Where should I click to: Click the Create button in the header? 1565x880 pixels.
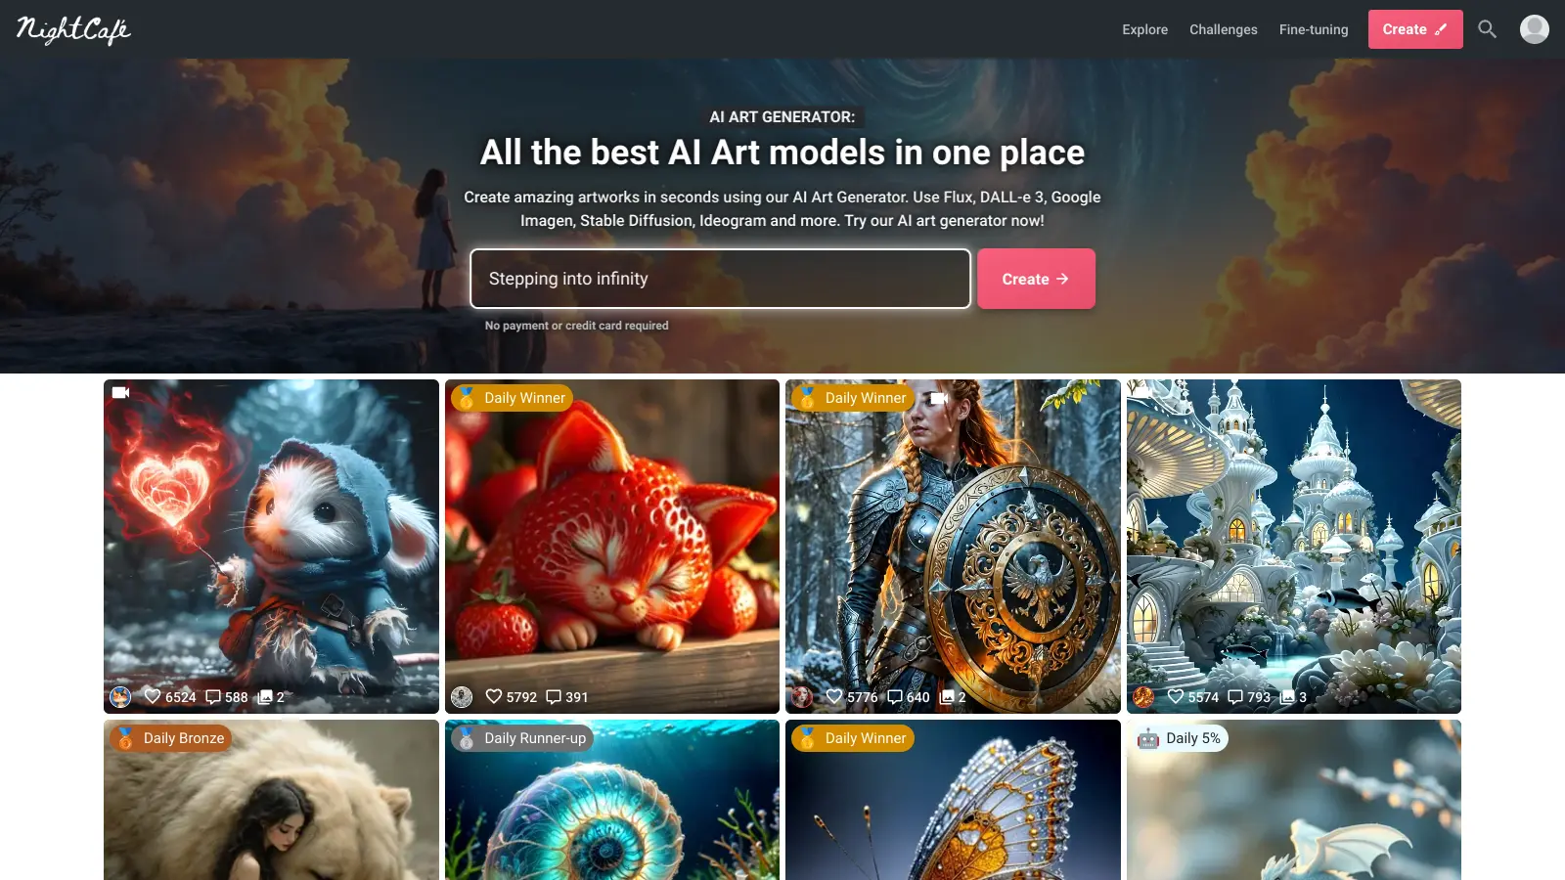(1415, 29)
